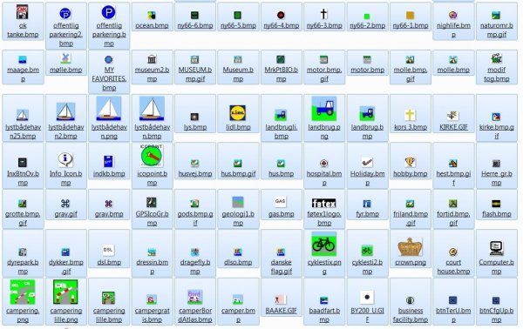Viewport: 523px width, 329px height.
Task: Click the Computer.bmp icon
Action: [x=496, y=248]
